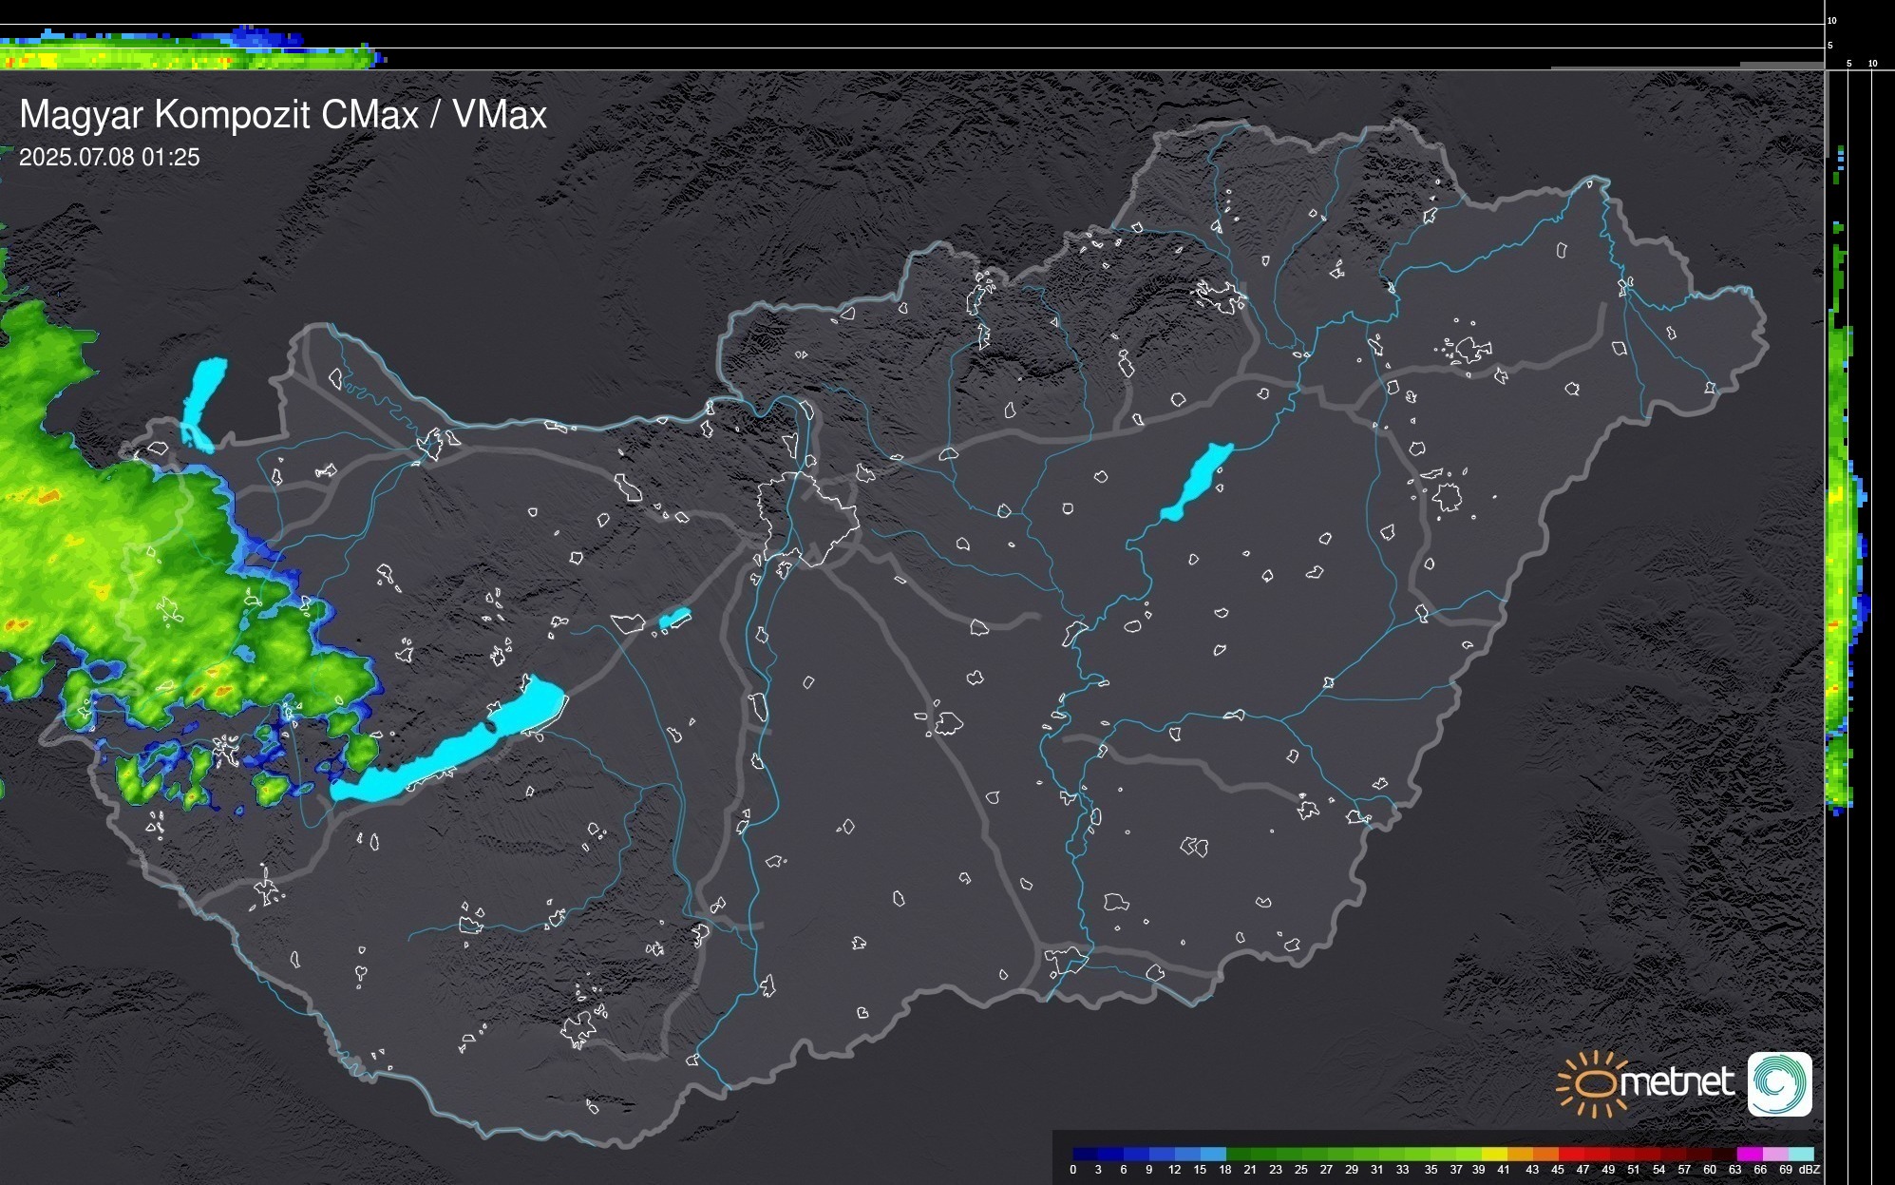The width and height of the screenshot is (1895, 1185).
Task: Click the horizontal VMax profile strip at top
Action: (x=190, y=52)
